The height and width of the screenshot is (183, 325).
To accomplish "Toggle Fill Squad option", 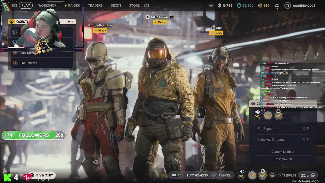I will click(x=283, y=129).
